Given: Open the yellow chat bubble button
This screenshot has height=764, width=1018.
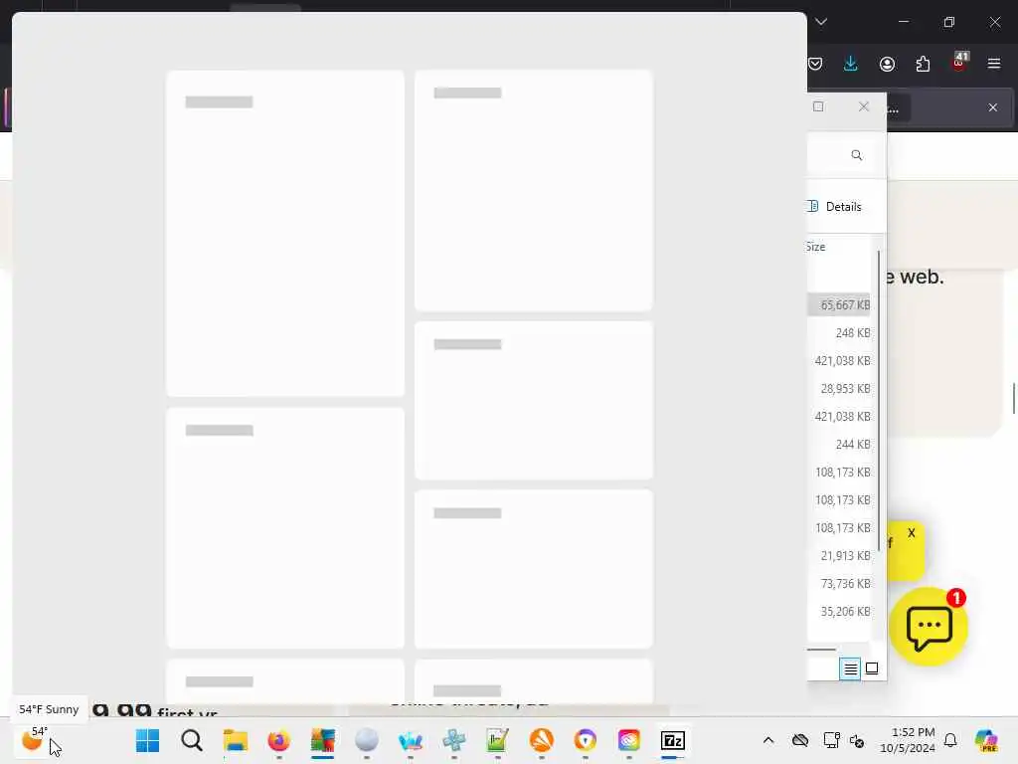Looking at the screenshot, I should [929, 627].
